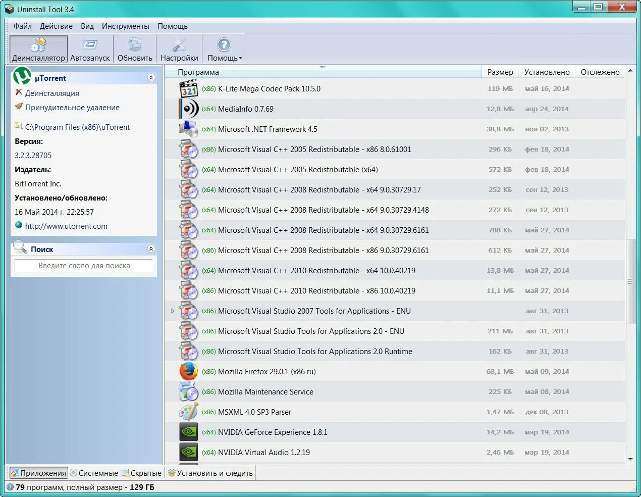Select the MediaInfo 0.7.69 icon
This screenshot has height=497, width=641.
click(x=189, y=109)
